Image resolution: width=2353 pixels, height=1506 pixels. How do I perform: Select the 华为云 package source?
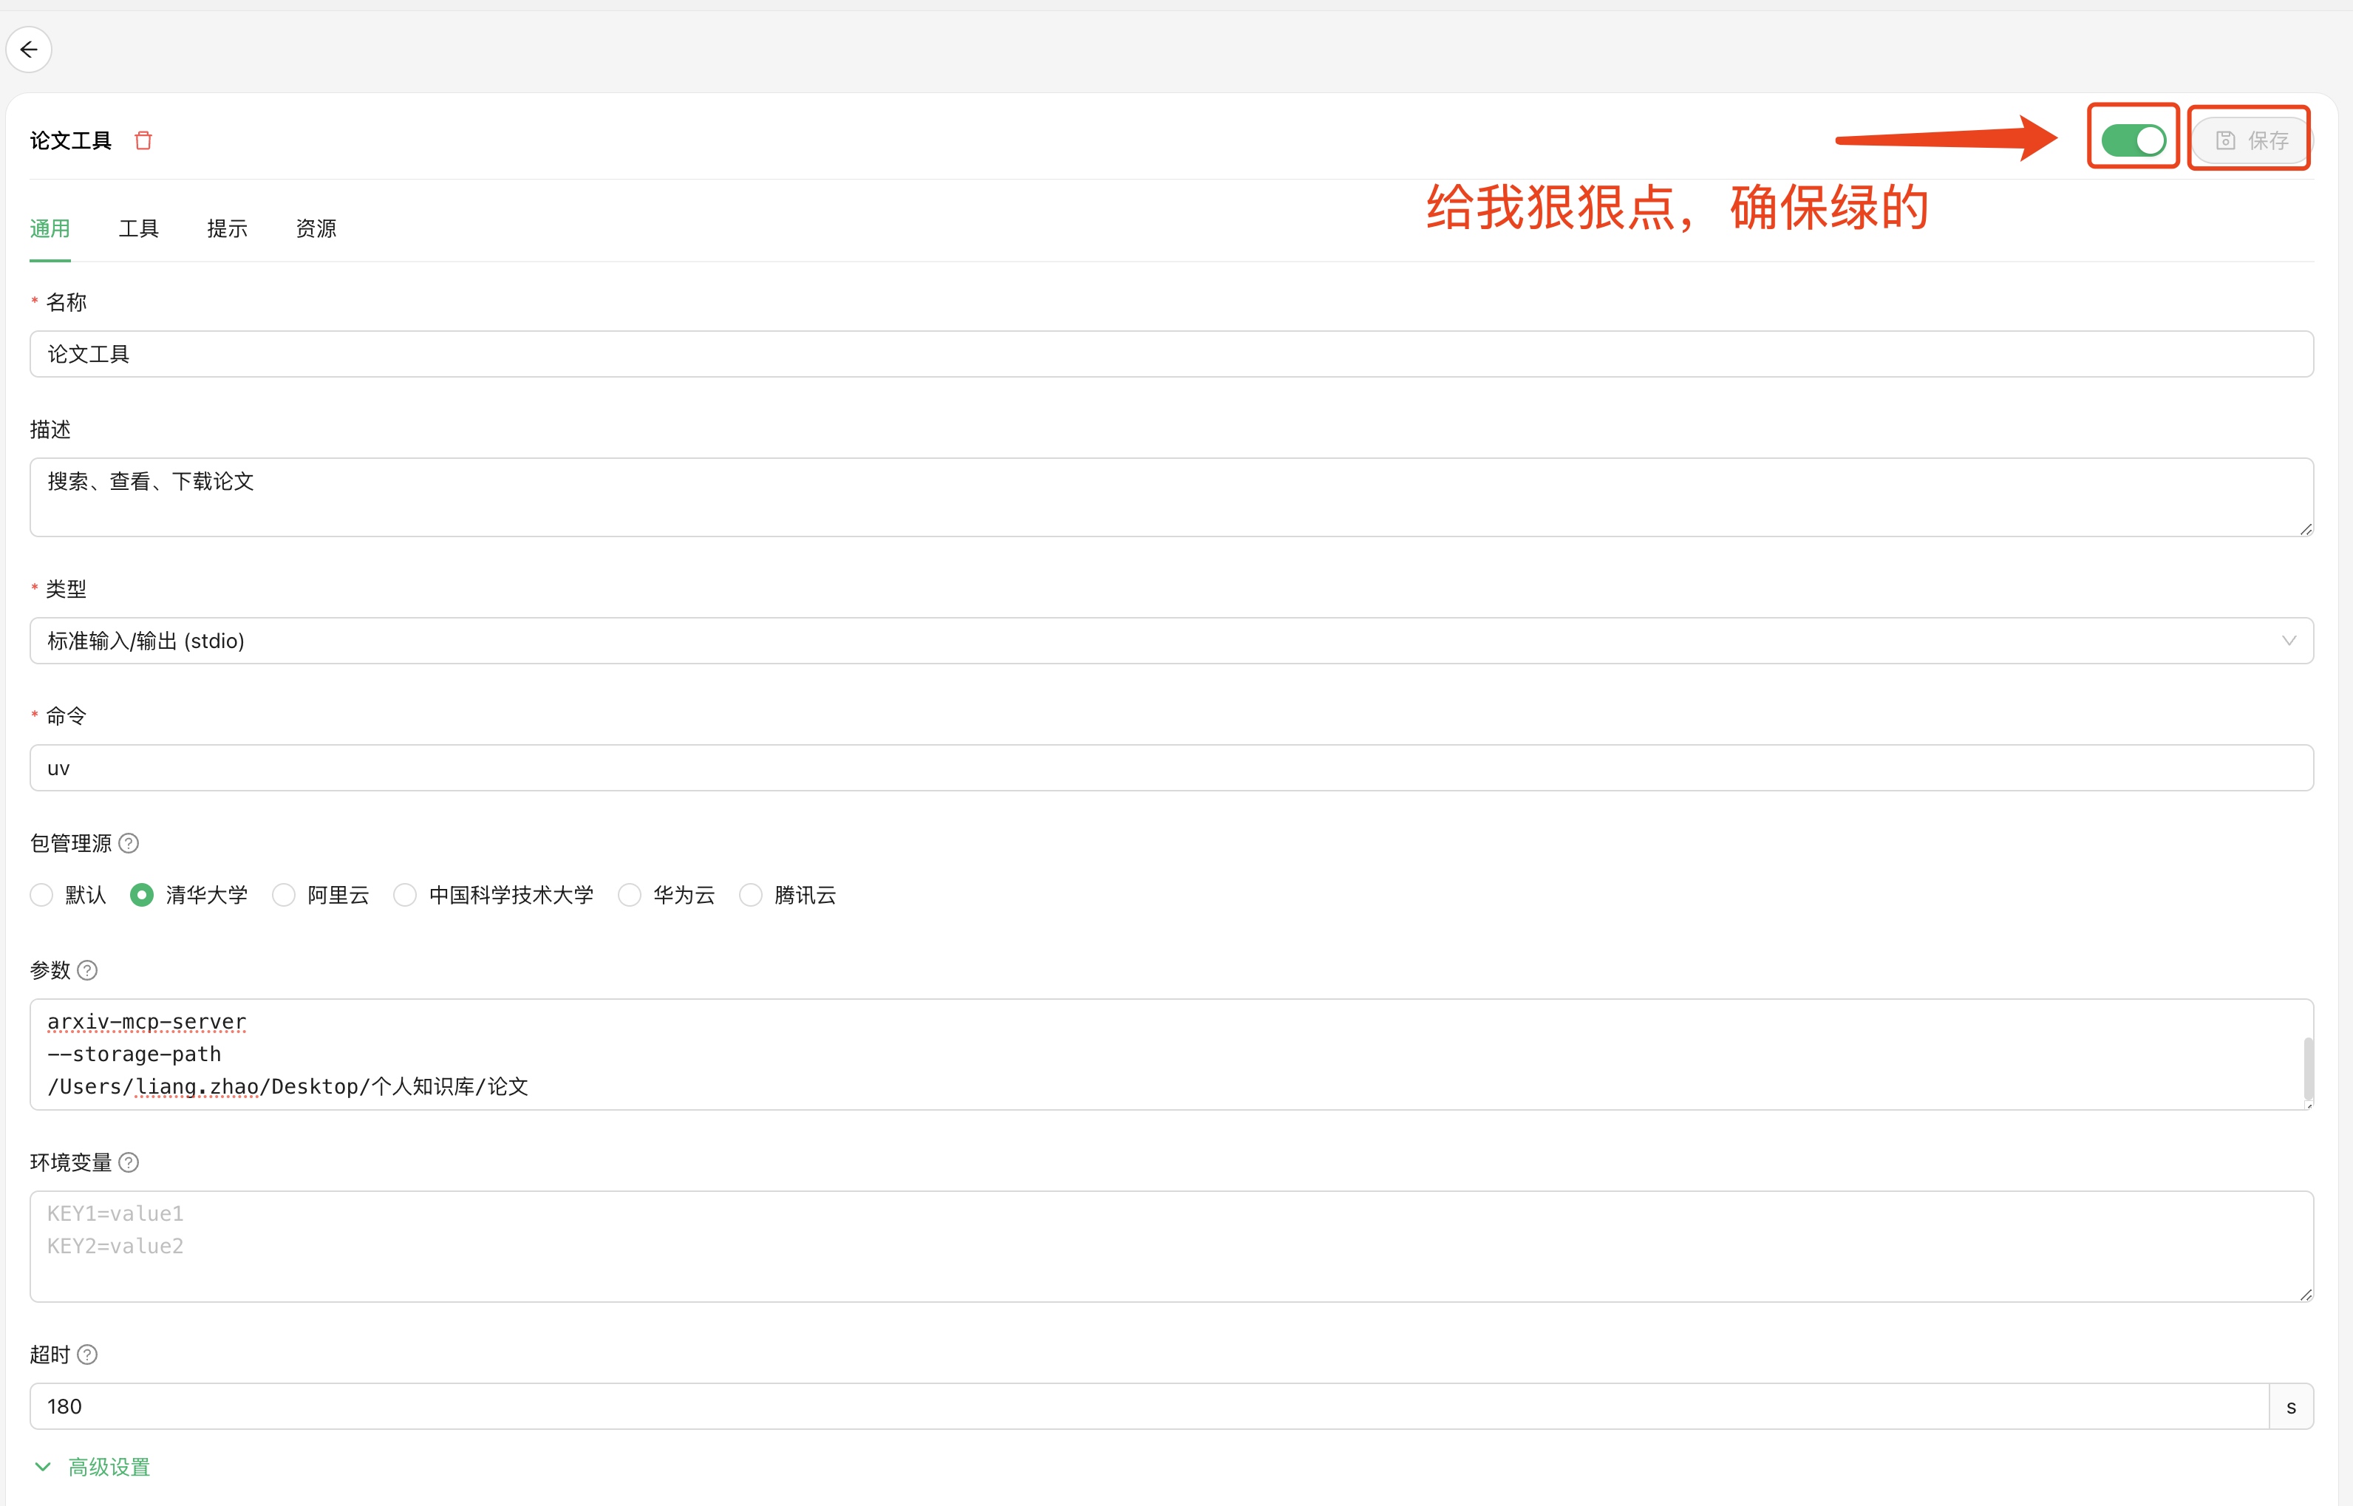tap(630, 895)
